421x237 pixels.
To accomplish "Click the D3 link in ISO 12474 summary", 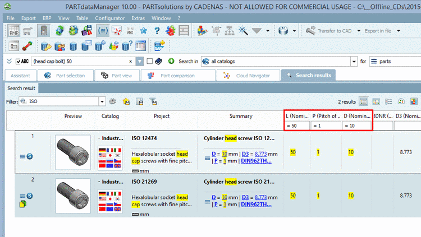I will (x=245, y=154).
